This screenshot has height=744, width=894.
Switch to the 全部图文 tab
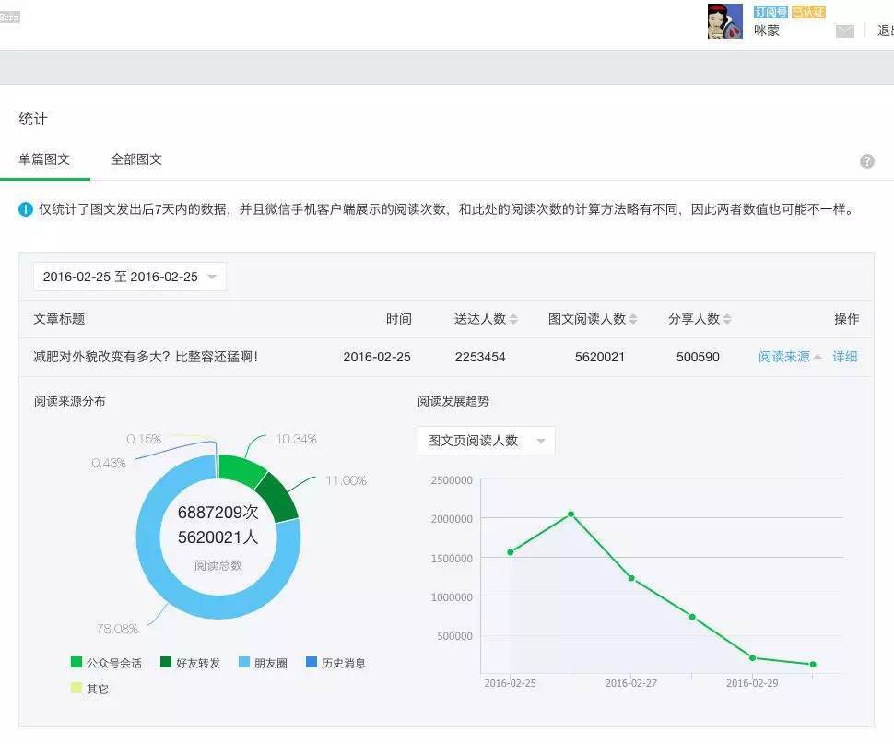coord(136,159)
